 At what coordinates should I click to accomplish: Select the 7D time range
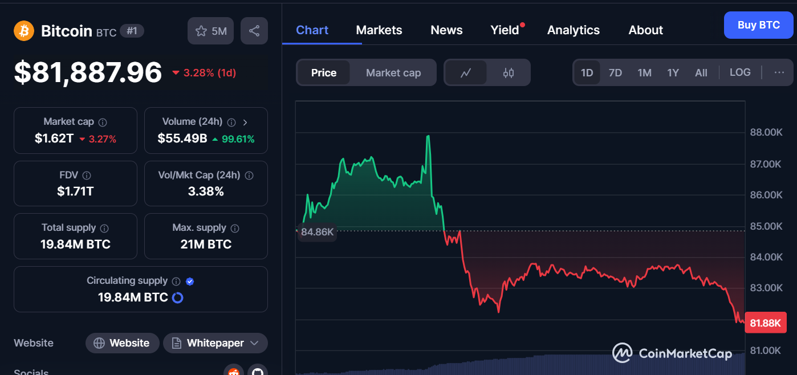click(x=615, y=73)
